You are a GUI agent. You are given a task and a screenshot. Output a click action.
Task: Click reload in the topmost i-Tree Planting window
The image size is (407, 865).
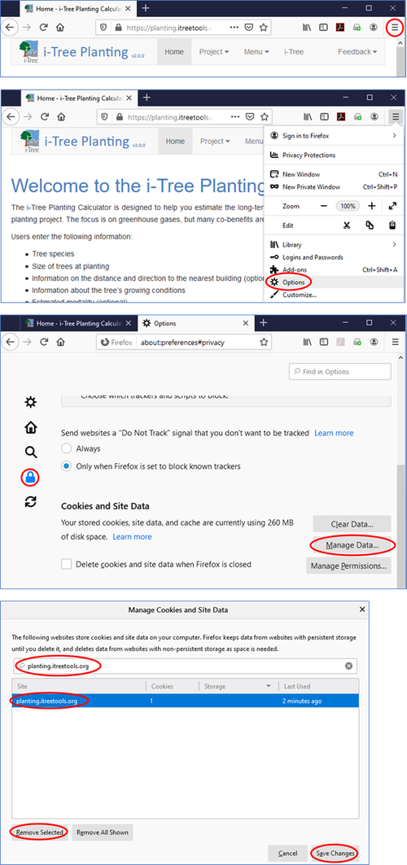coord(44,27)
